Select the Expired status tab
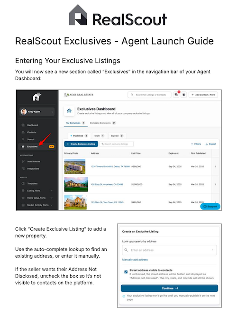The image size is (237, 316). click(x=117, y=136)
